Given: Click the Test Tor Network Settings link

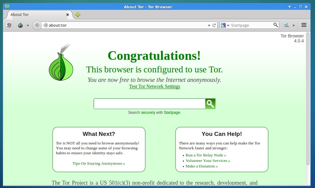Looking at the screenshot, I should [x=155, y=86].
